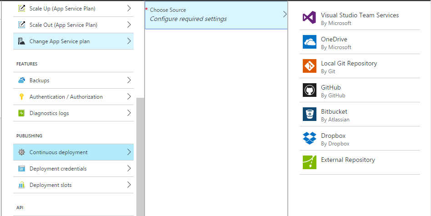This screenshot has width=431, height=216.
Task: Choose Dropbox as source
Action: coord(360,138)
